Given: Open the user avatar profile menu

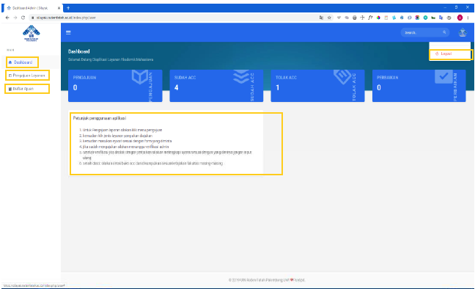Looking at the screenshot, I should click(463, 32).
